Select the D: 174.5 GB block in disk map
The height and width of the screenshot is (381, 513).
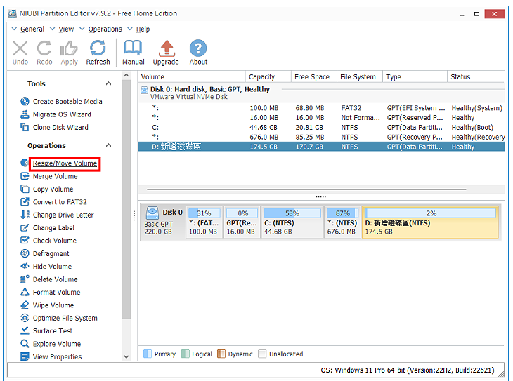tap(431, 222)
